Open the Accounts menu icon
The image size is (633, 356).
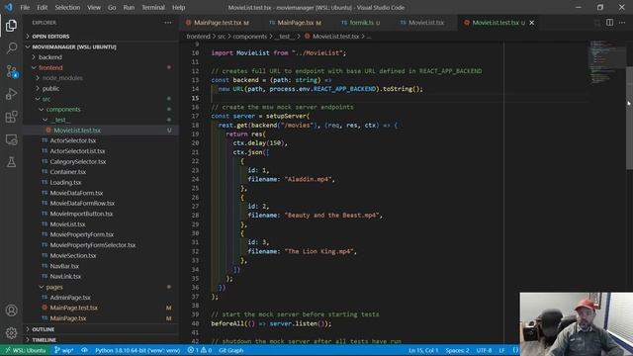[x=11, y=311]
